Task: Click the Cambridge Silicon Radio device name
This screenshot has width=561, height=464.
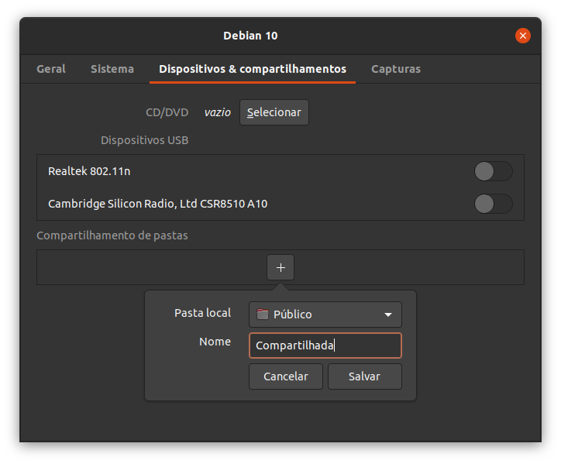Action: click(158, 204)
